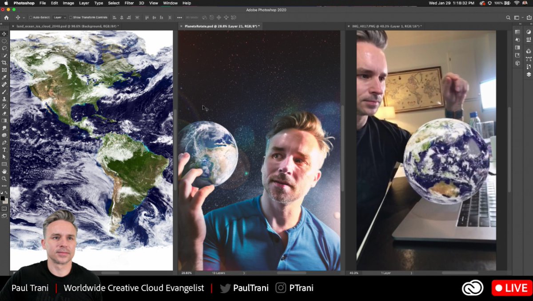Select the Brush tool
This screenshot has height=301, width=533.
[4, 92]
